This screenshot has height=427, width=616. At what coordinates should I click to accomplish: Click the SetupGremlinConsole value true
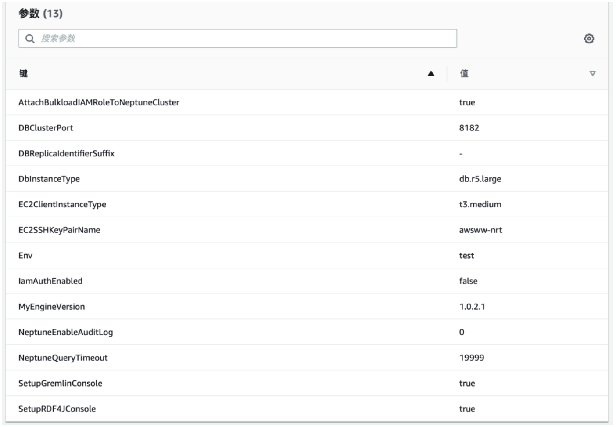pos(467,383)
